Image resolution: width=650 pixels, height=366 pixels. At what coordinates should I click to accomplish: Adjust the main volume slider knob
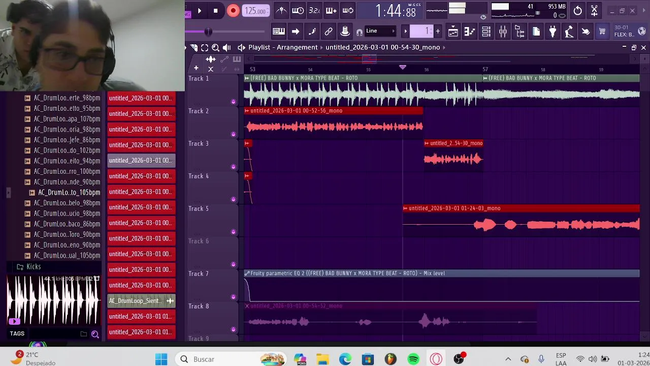[x=208, y=32]
